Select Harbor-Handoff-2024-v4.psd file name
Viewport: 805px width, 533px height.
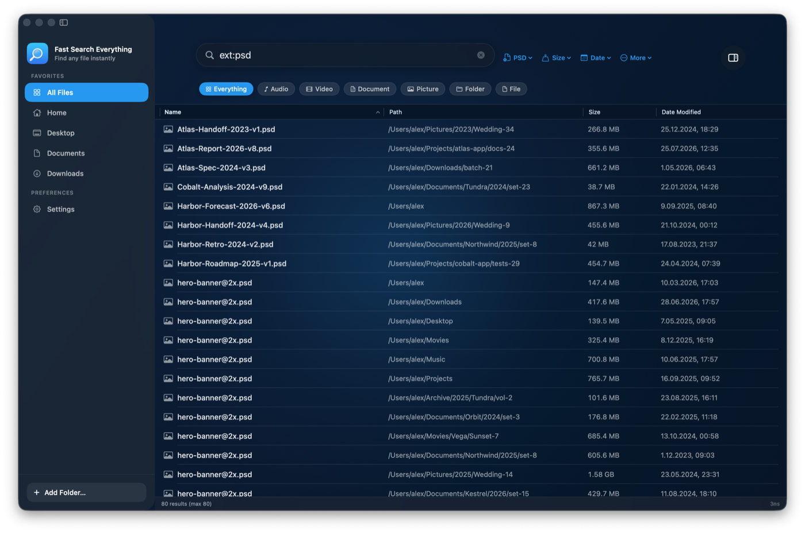[230, 225]
